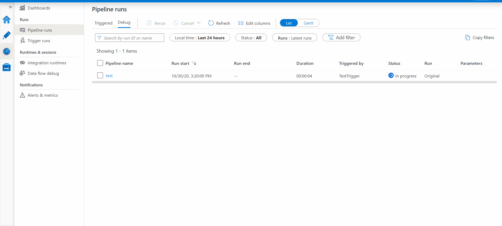Expand the left navigation rail chevrons

10,7
